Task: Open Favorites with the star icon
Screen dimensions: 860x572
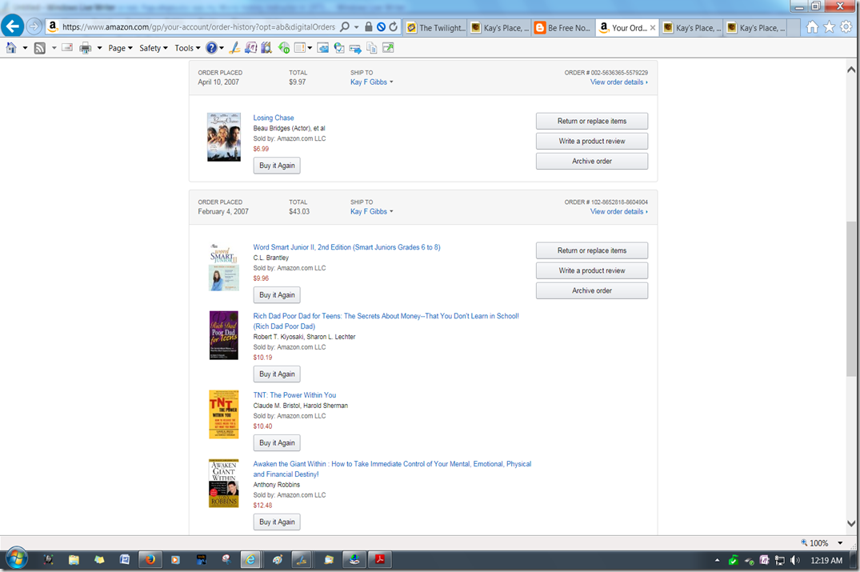Action: pyautogui.click(x=830, y=27)
